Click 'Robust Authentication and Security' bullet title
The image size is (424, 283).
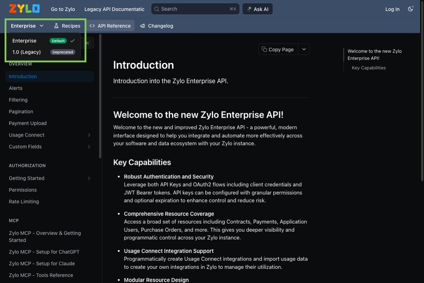click(169, 177)
